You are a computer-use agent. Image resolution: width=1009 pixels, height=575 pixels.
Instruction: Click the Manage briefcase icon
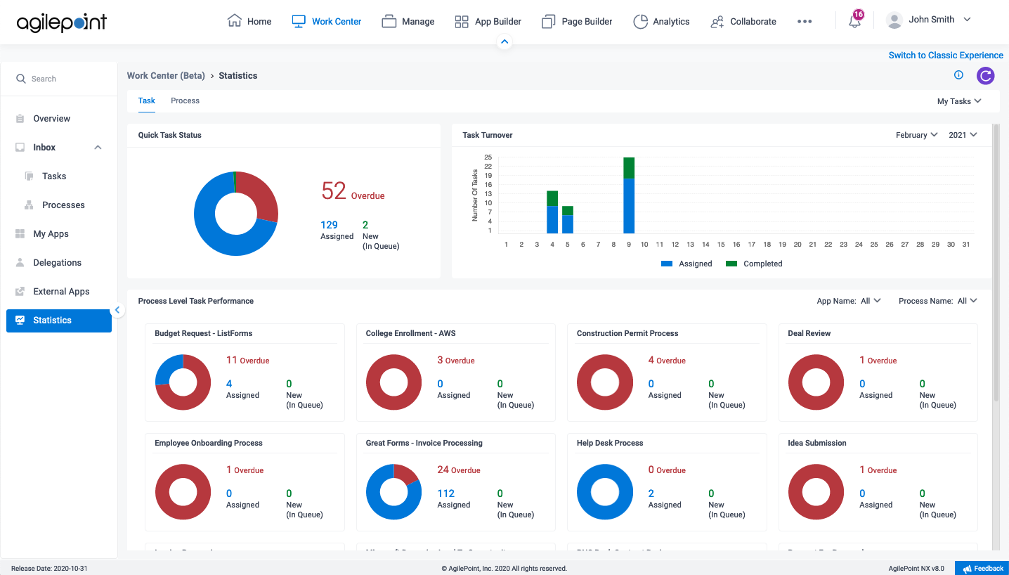point(389,22)
